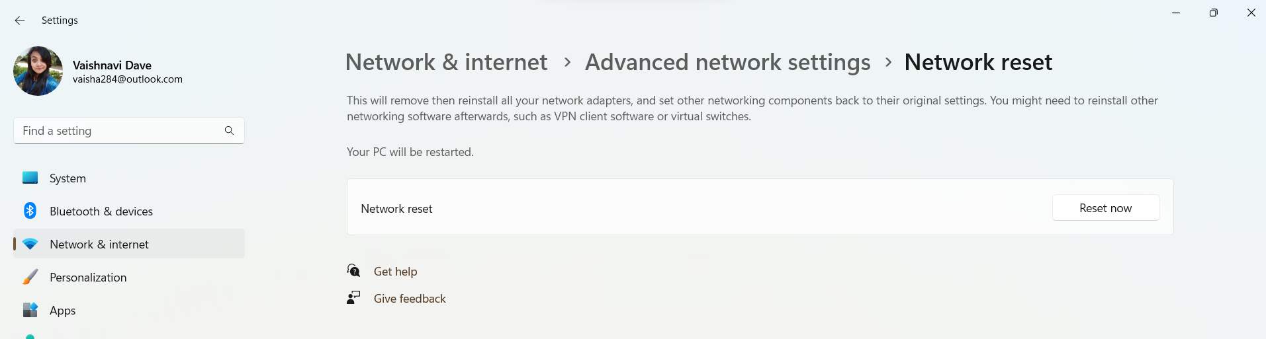
Task: Select Personalization in the sidebar
Action: tap(88, 278)
